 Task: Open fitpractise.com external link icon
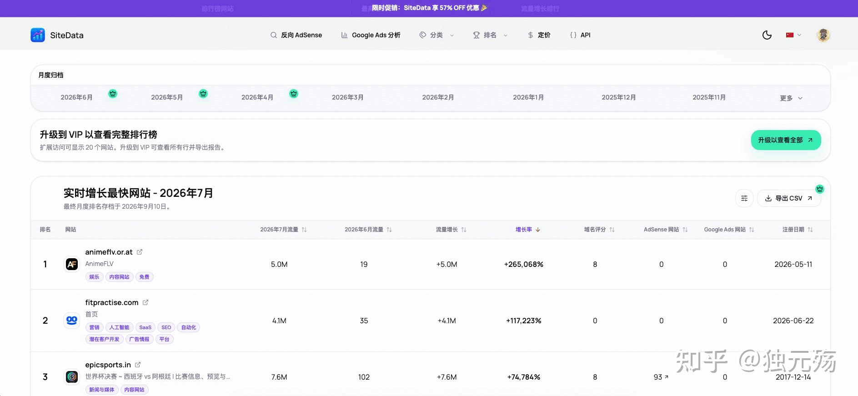click(x=146, y=302)
